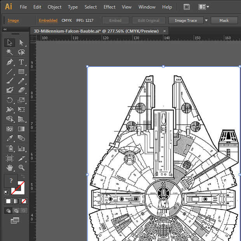Collapse the tools panel using double arrows
The image size is (241, 241).
pyautogui.click(x=5, y=30)
